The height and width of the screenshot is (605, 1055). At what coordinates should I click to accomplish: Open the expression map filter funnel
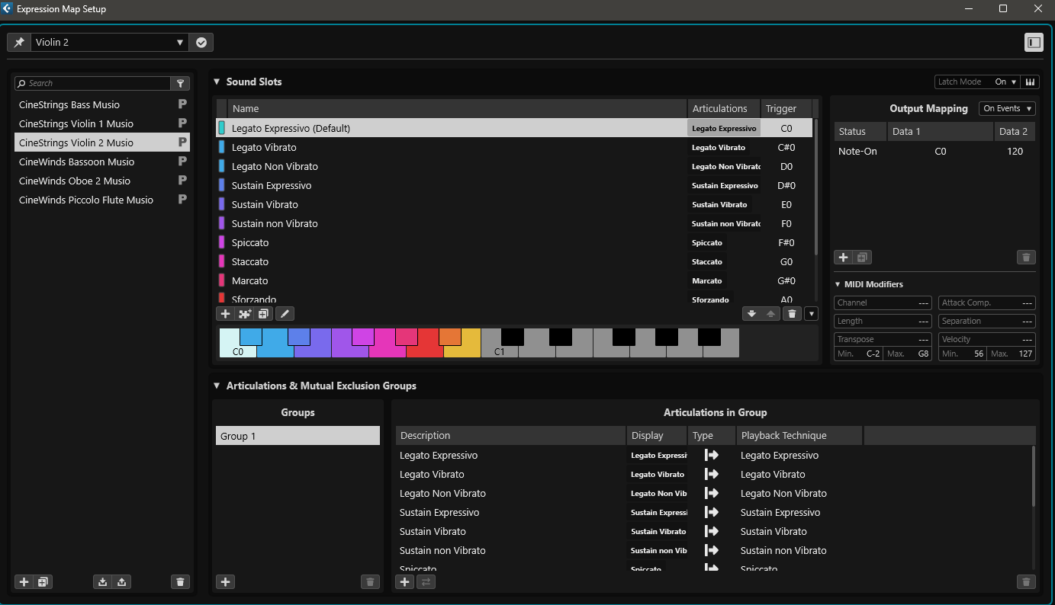point(181,84)
